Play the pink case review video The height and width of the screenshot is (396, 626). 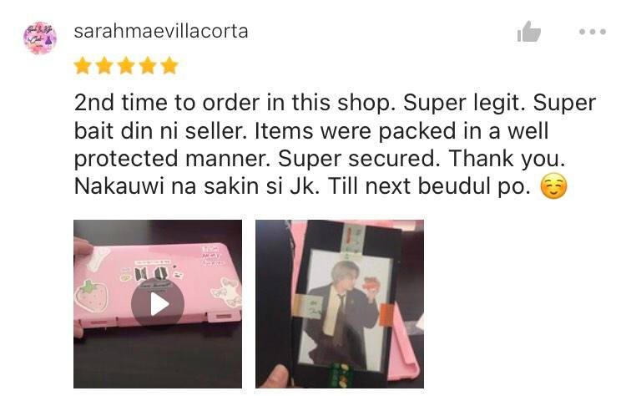click(158, 304)
